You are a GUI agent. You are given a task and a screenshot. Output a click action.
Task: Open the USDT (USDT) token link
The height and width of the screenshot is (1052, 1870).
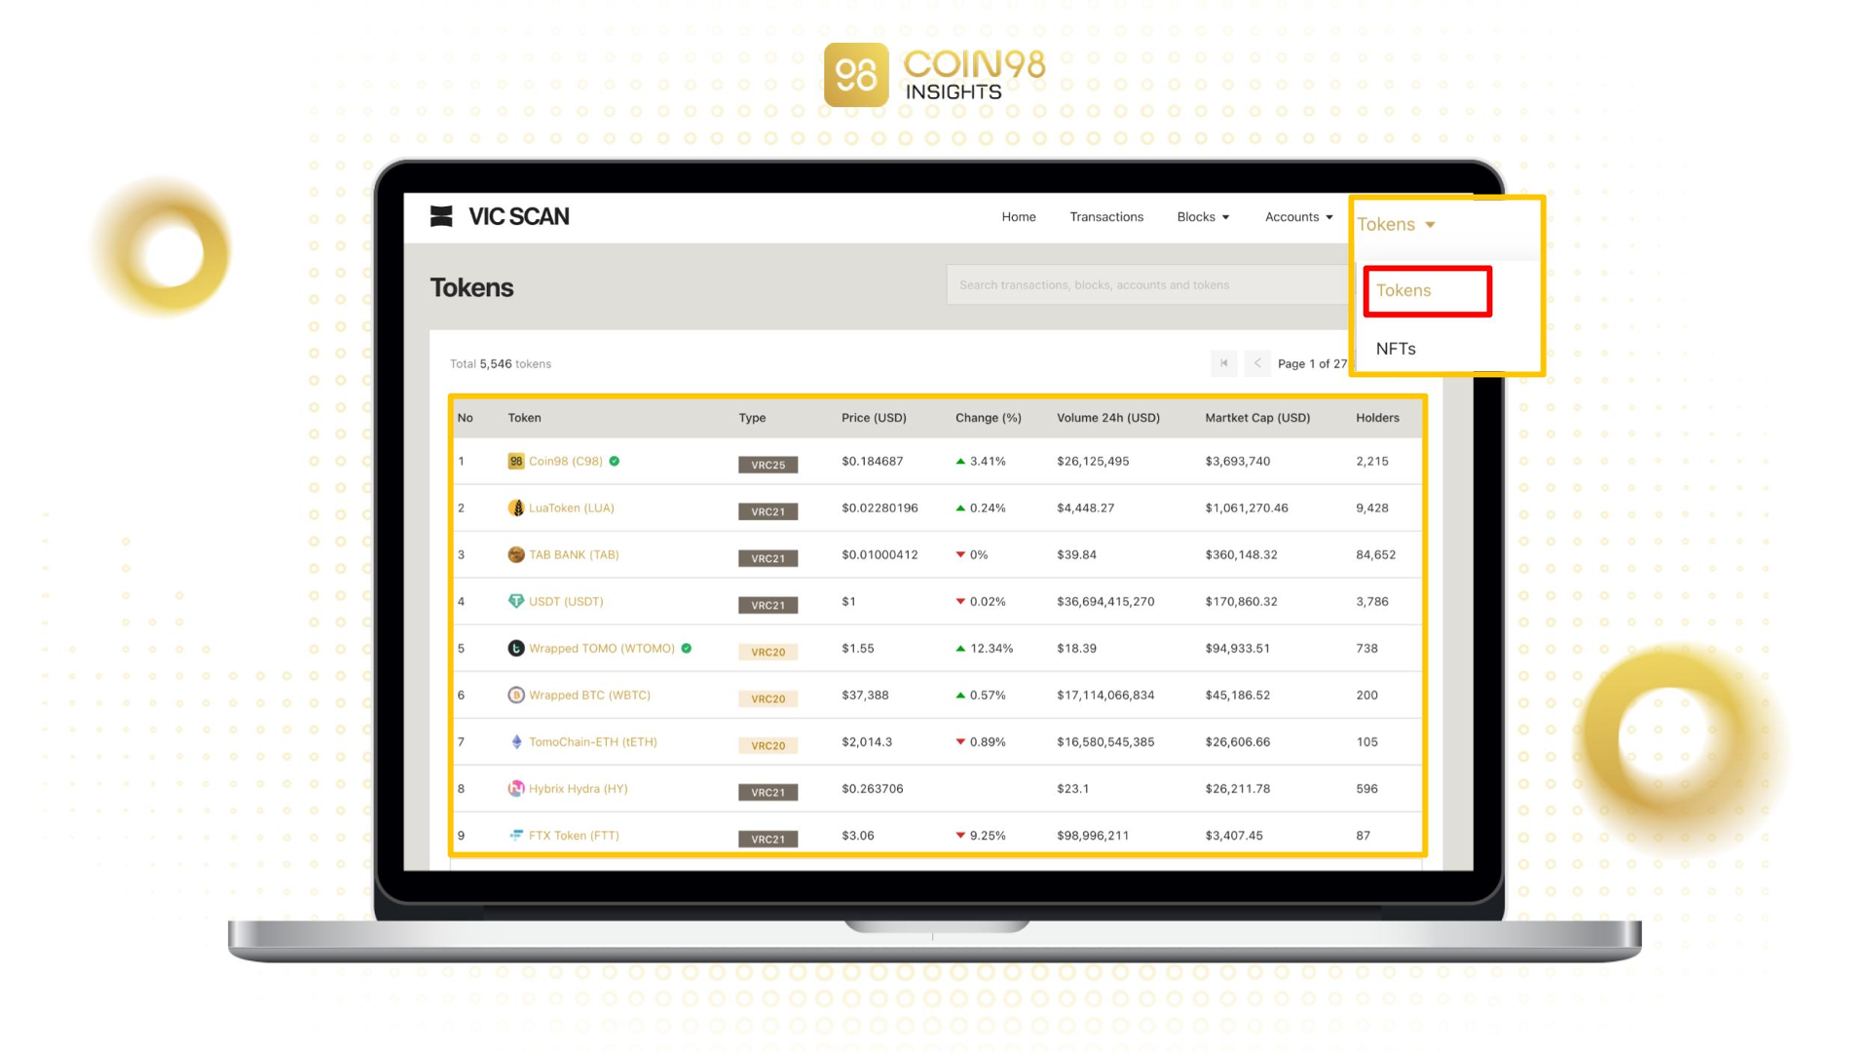tap(566, 602)
